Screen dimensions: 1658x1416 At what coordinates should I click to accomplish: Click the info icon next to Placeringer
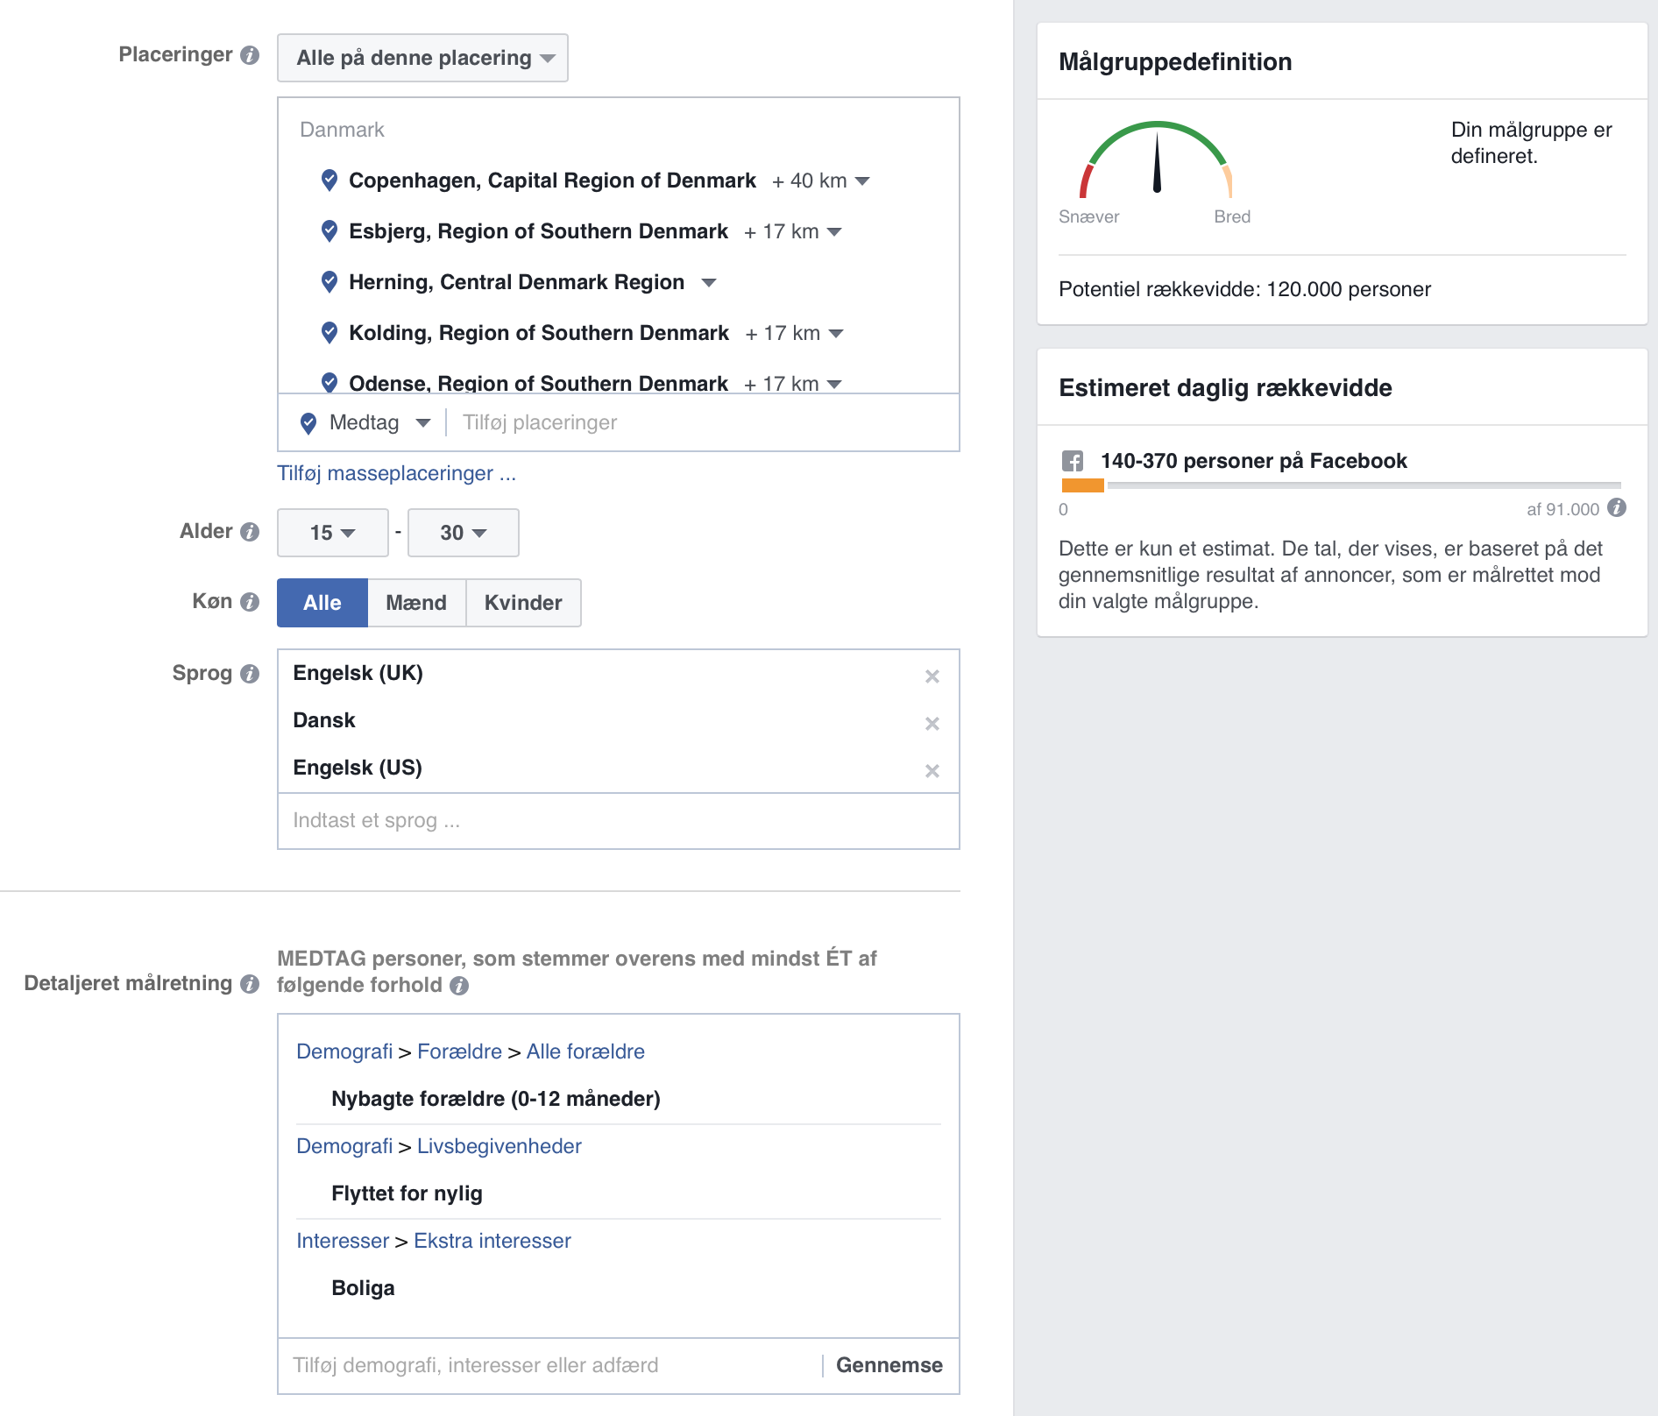pos(250,55)
